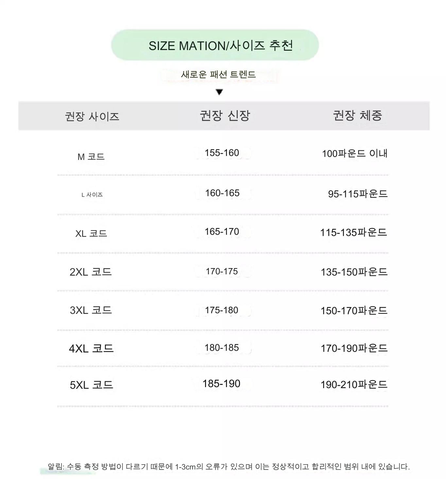Click the 190-210파운드 weight cell
Viewport: 446px width, 479px height.
(x=354, y=385)
